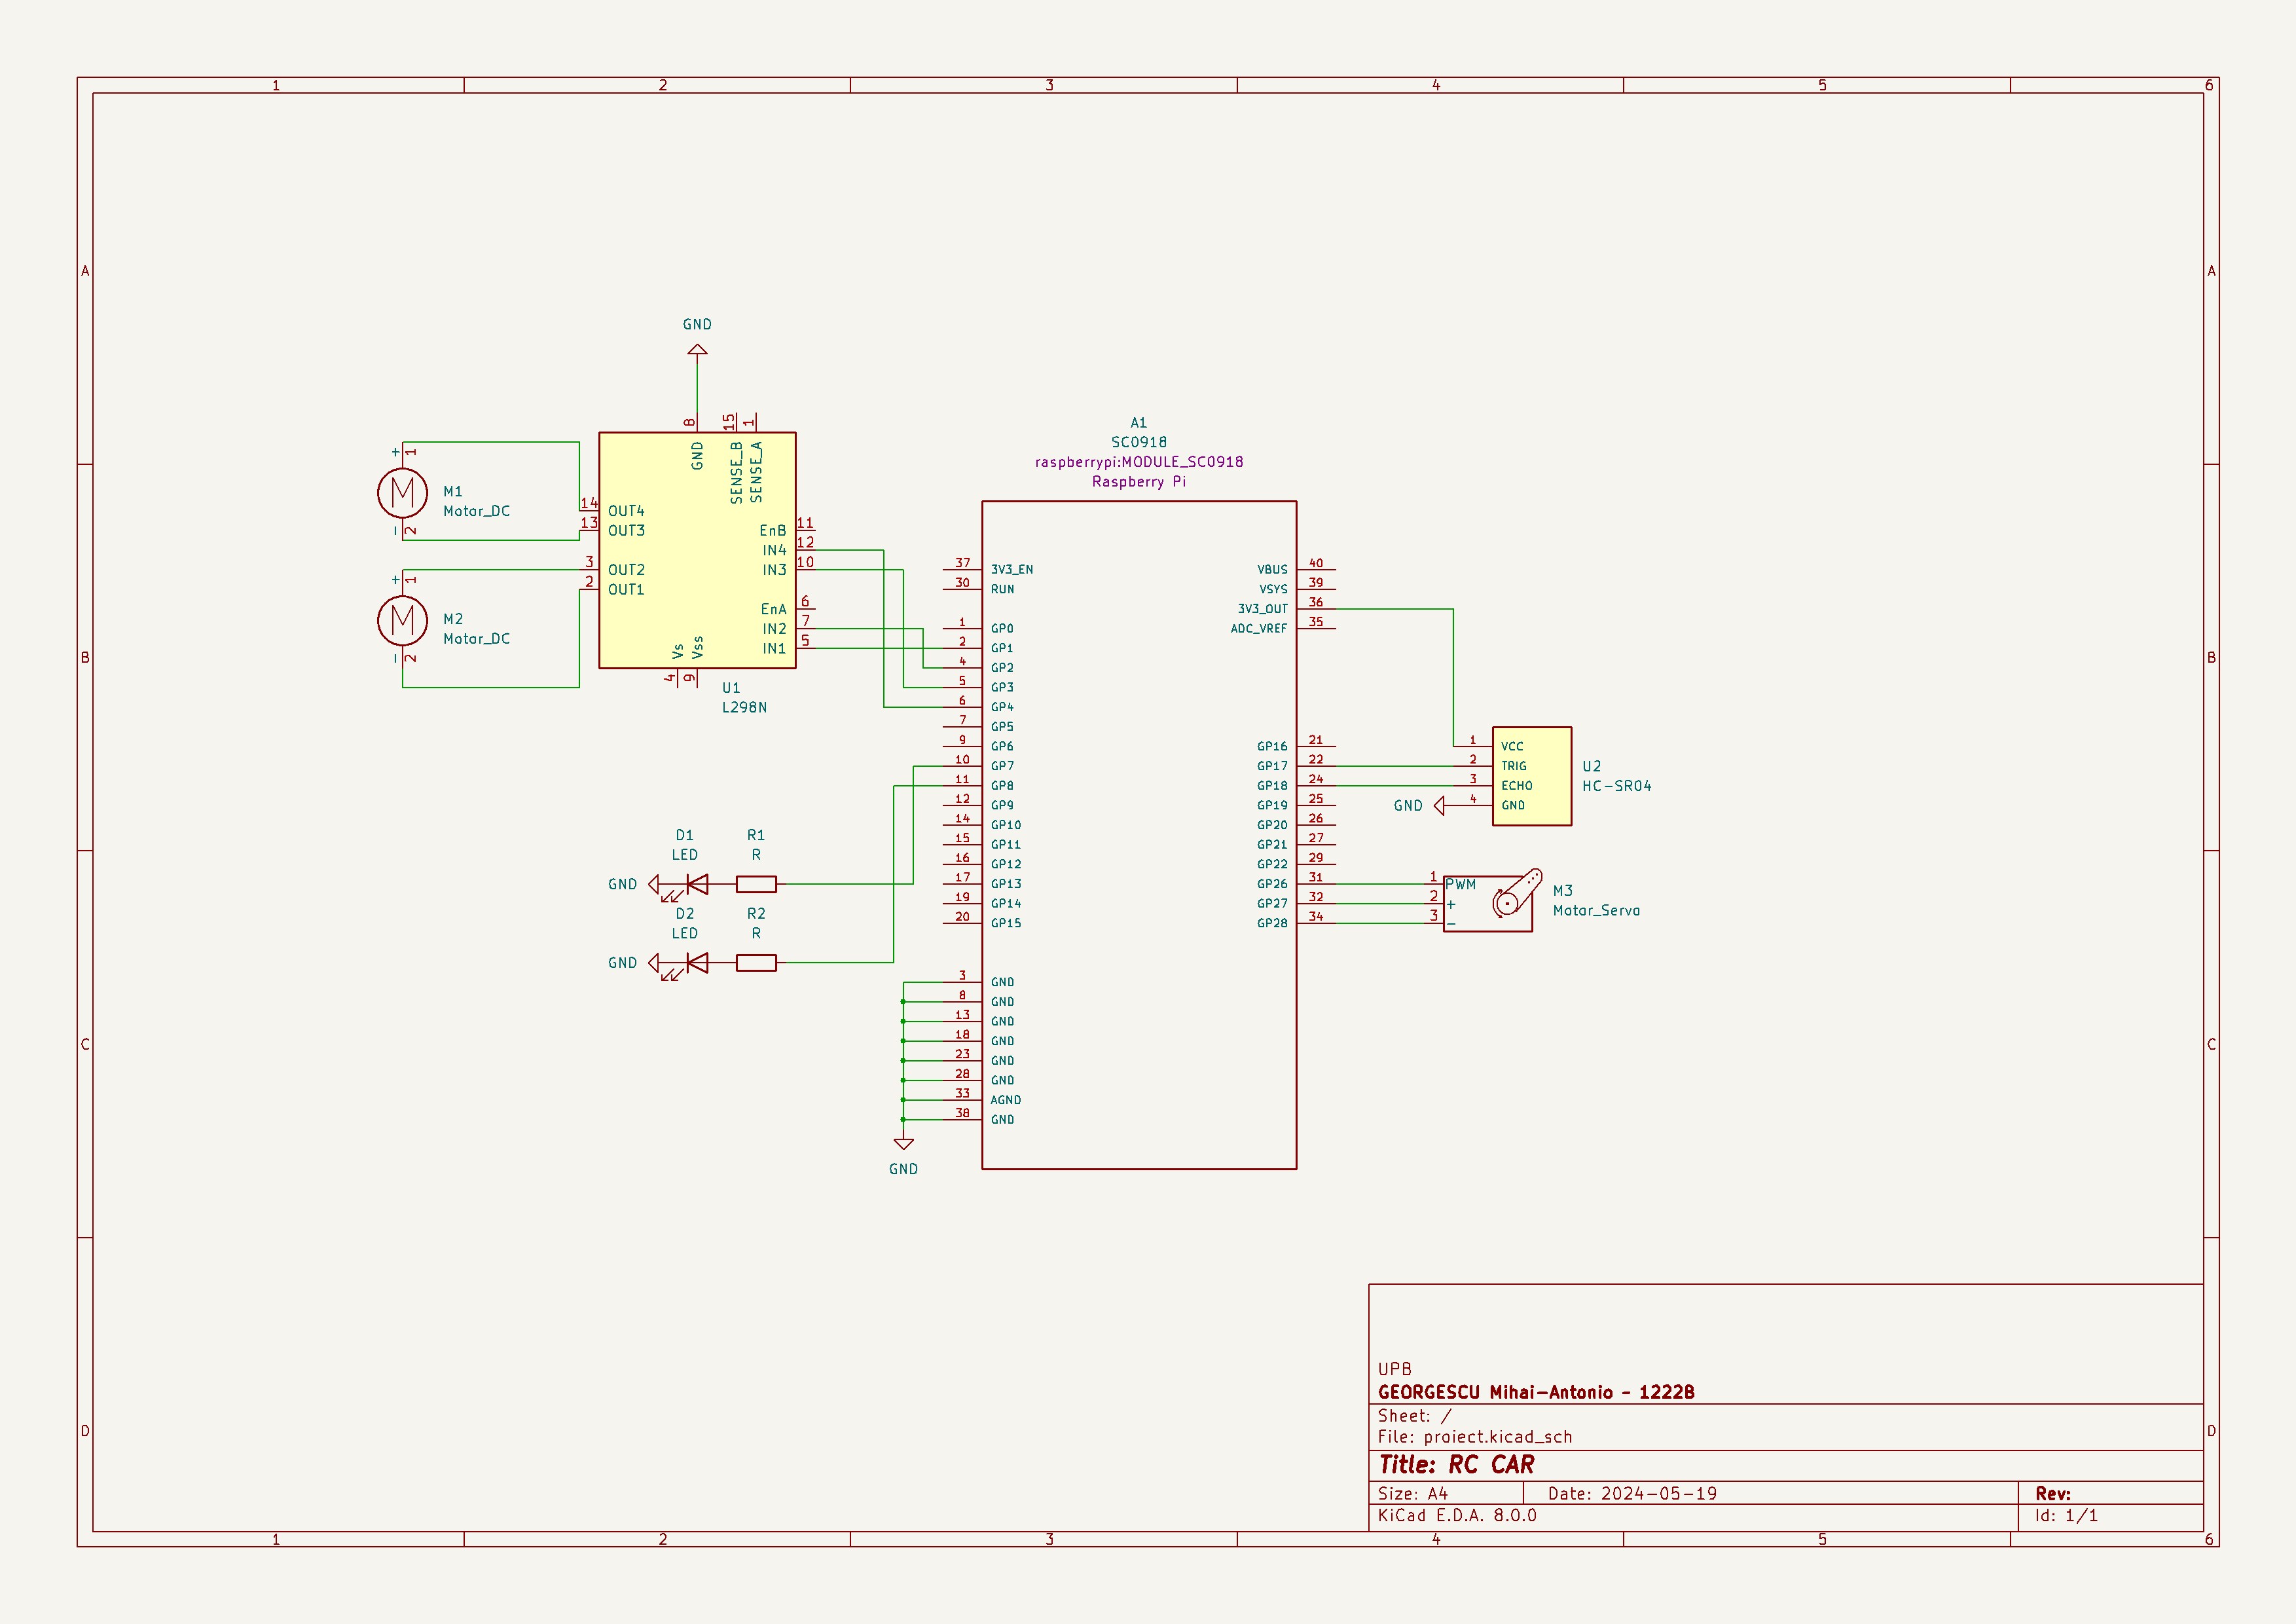
Task: Select the TRIG pin on HC-SR04
Action: click(x=1513, y=766)
